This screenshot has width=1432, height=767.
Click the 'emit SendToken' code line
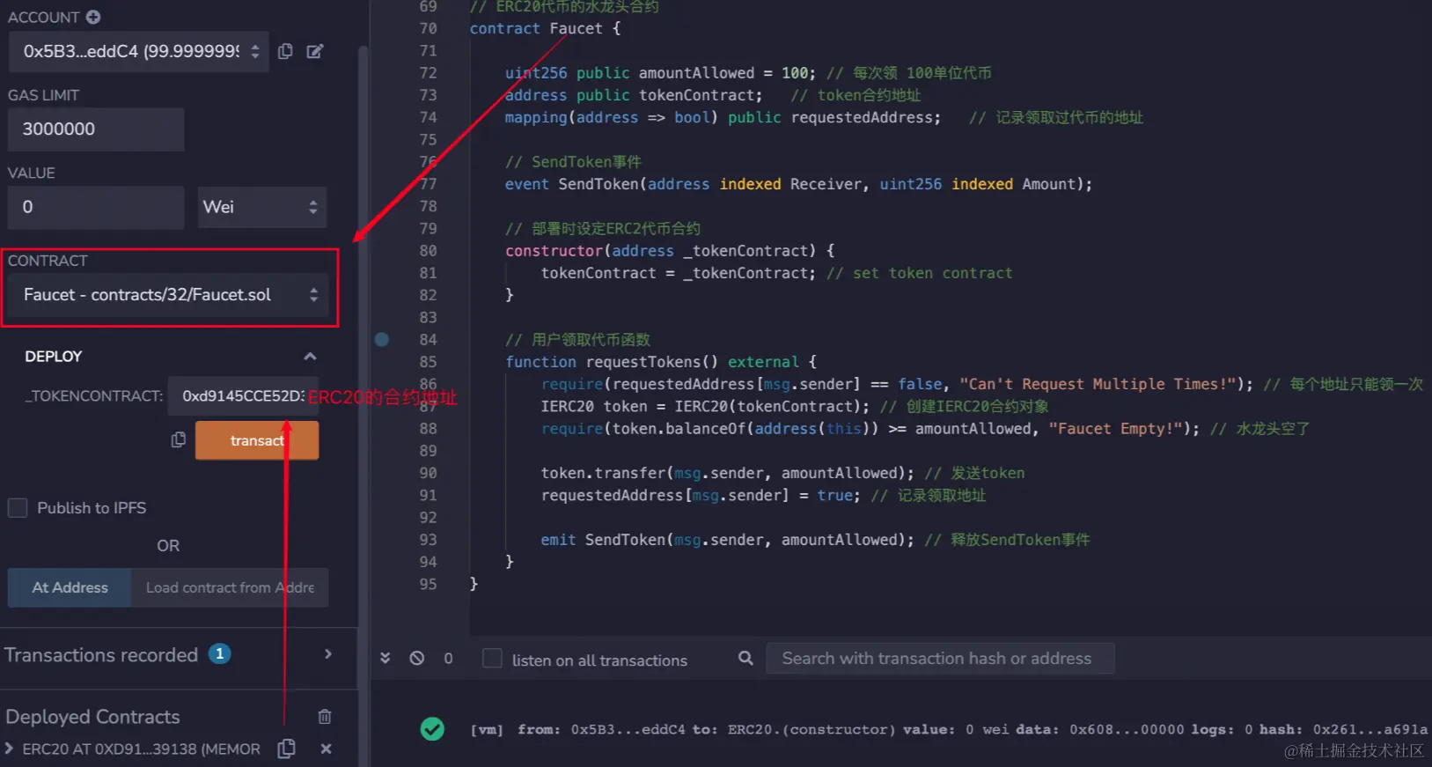(815, 540)
